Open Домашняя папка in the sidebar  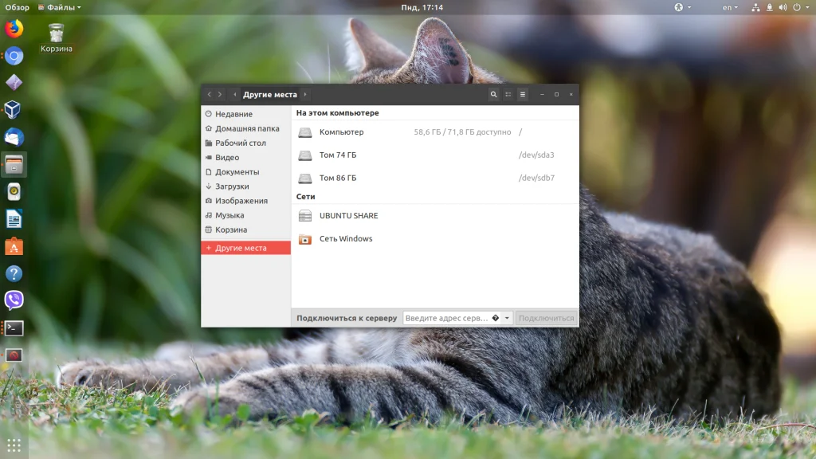point(245,128)
